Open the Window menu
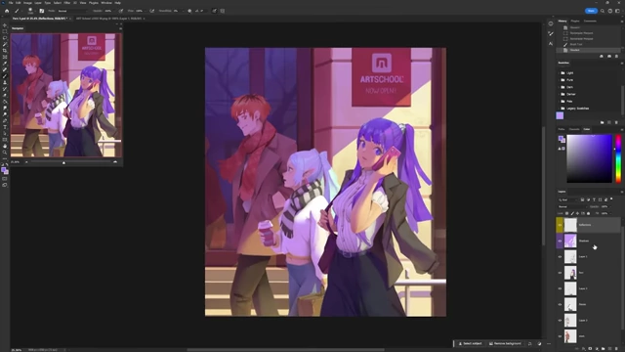The height and width of the screenshot is (352, 625). pyautogui.click(x=106, y=3)
